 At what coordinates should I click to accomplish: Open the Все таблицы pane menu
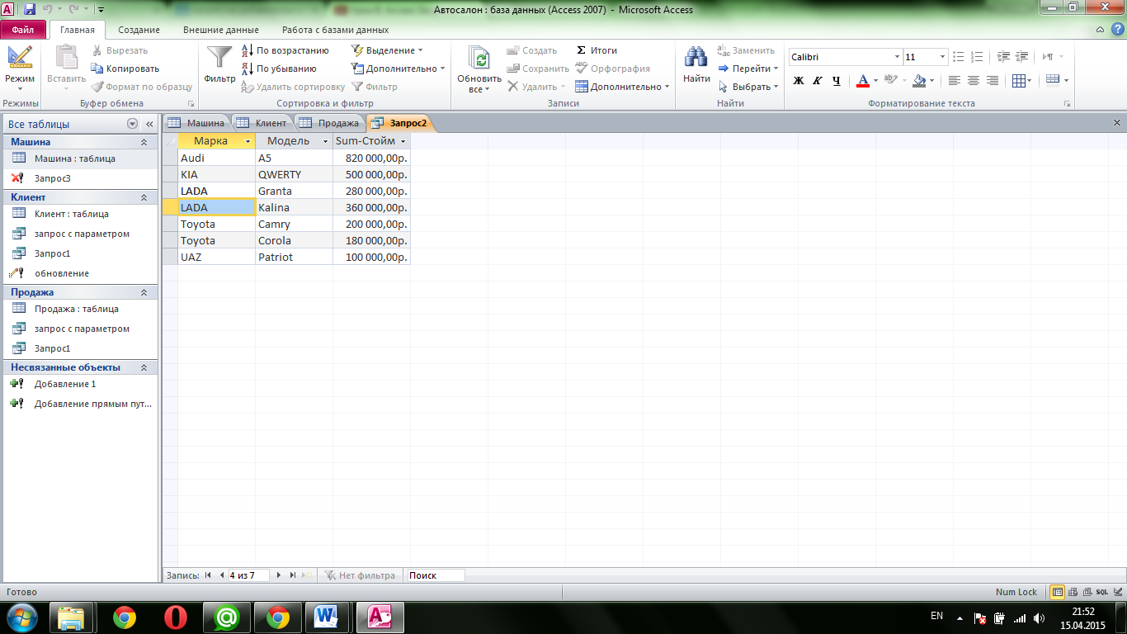coord(132,124)
